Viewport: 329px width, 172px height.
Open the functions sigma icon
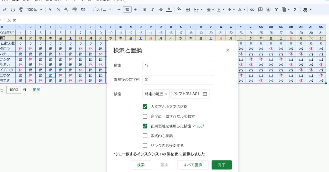click(x=295, y=9)
